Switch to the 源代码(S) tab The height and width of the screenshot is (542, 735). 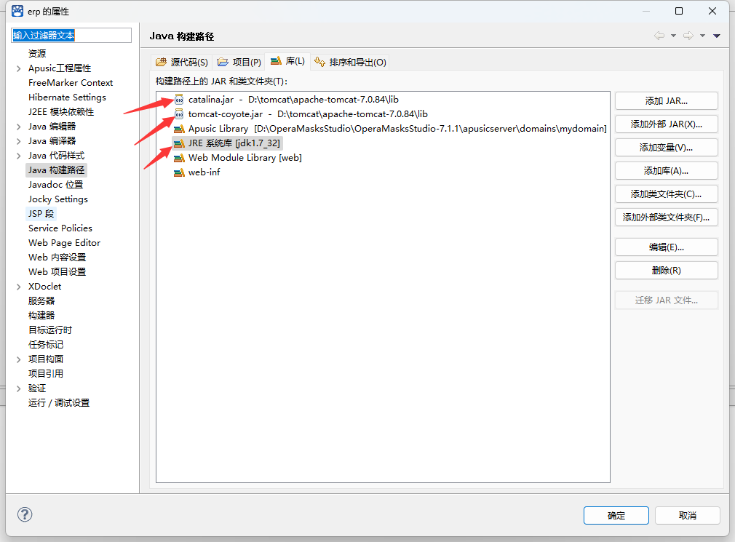pos(182,62)
